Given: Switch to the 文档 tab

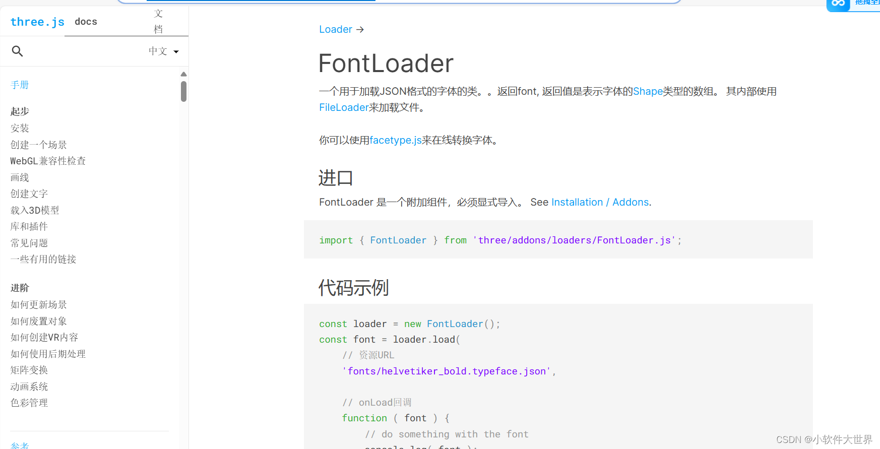Looking at the screenshot, I should point(158,21).
